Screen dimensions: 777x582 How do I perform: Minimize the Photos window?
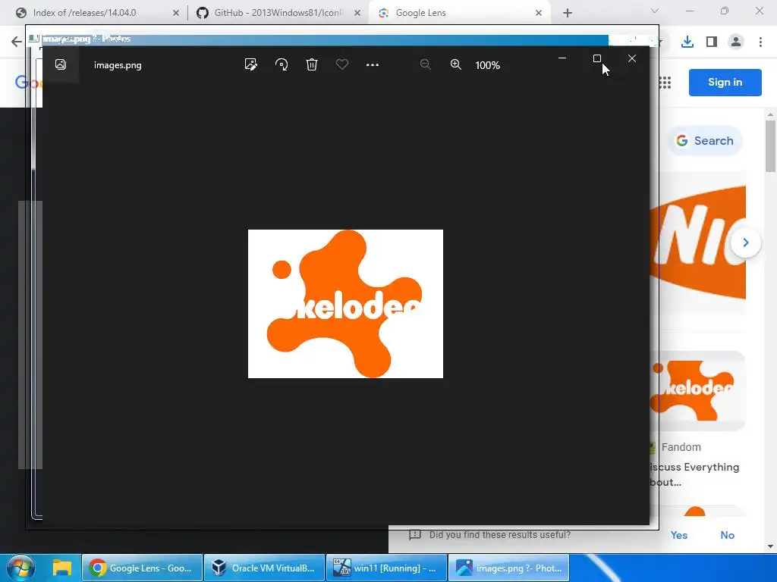tap(562, 58)
